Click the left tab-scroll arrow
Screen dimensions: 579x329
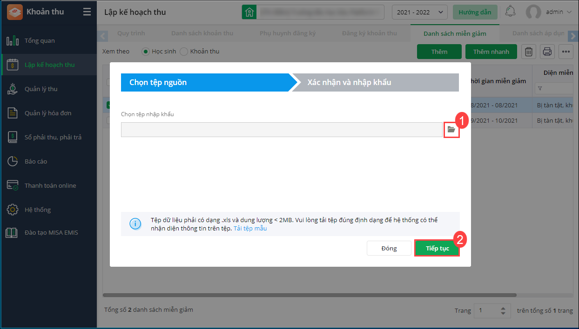pyautogui.click(x=103, y=36)
